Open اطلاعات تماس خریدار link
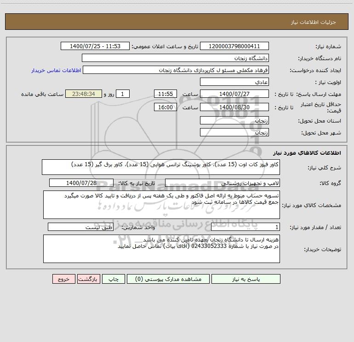The image size is (354, 342). pyautogui.click(x=56, y=70)
